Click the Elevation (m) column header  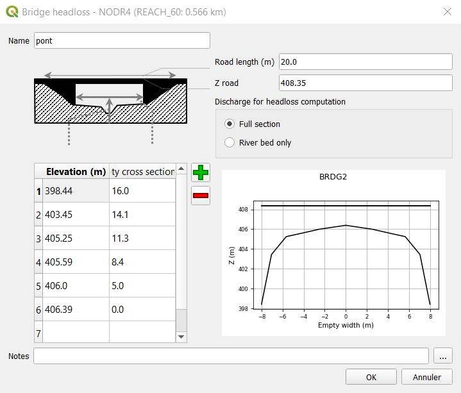[x=76, y=172]
